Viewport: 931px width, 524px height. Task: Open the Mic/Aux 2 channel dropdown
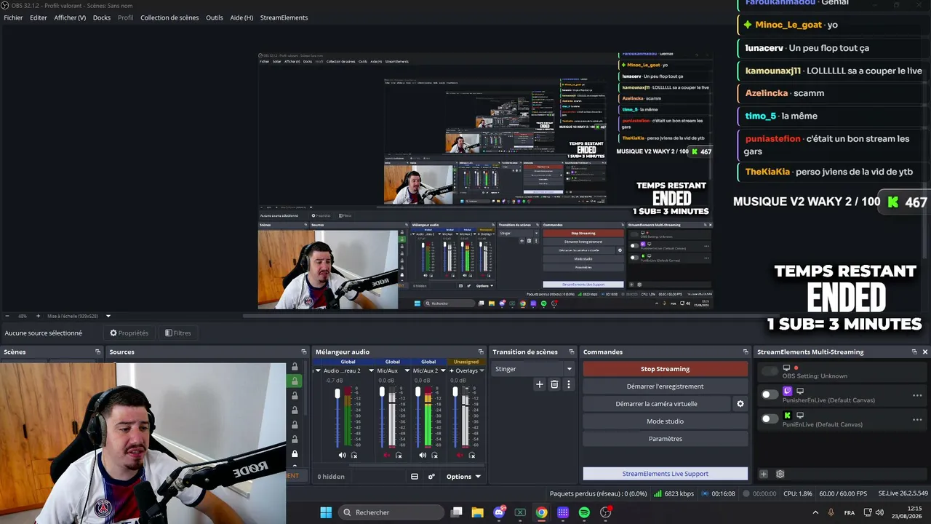(x=444, y=370)
